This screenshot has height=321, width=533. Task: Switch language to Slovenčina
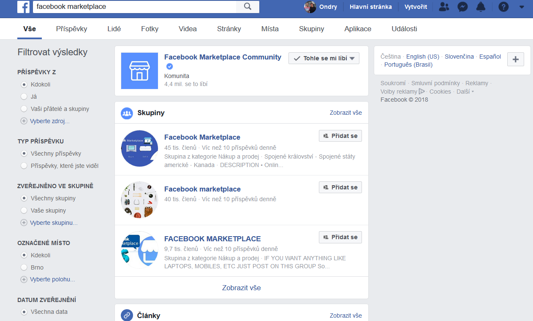point(460,57)
